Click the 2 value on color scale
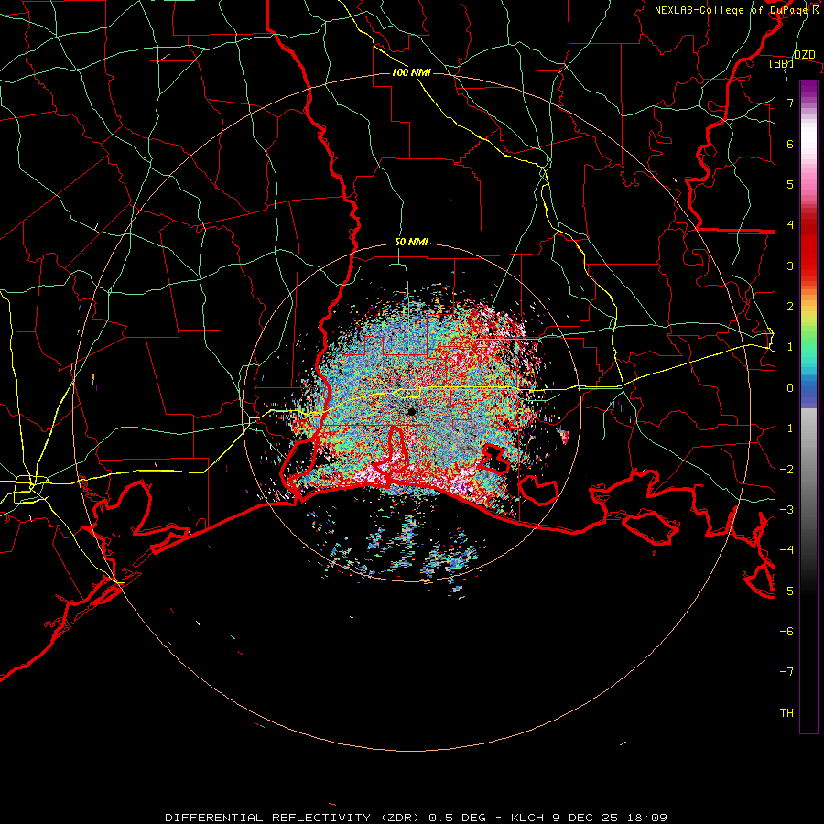Image resolution: width=824 pixels, height=824 pixels. [x=790, y=307]
